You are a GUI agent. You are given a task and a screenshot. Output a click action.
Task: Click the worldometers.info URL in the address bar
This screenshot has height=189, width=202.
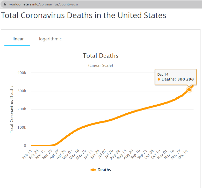(44, 4)
